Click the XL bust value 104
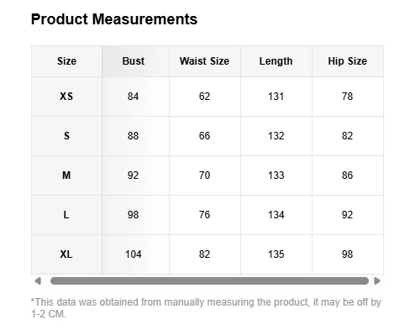This screenshot has height=330, width=410. click(x=134, y=254)
